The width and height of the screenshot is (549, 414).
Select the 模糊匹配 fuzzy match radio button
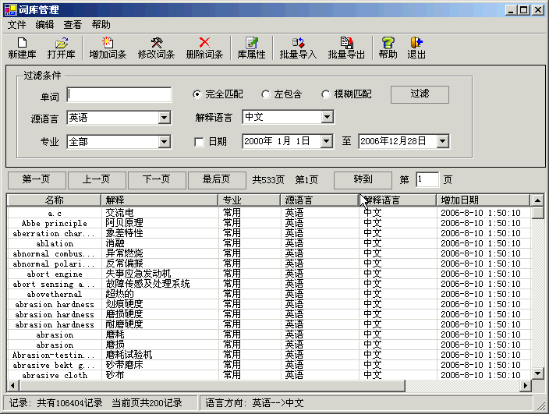click(x=326, y=94)
